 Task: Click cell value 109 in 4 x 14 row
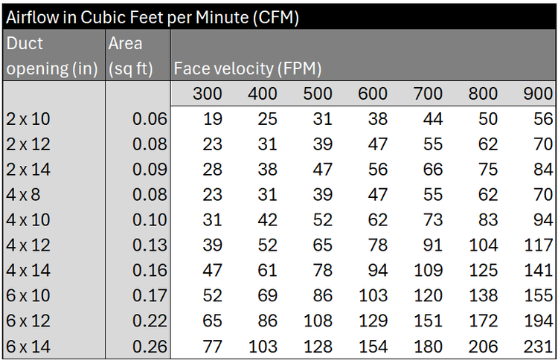point(428,271)
